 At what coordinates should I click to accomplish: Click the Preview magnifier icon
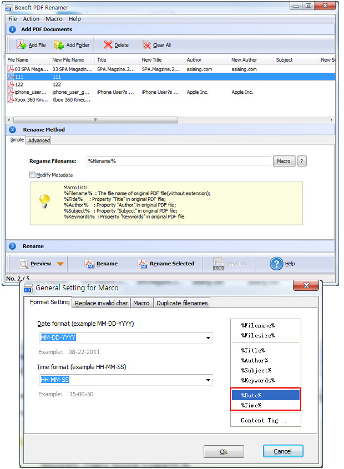[23, 264]
